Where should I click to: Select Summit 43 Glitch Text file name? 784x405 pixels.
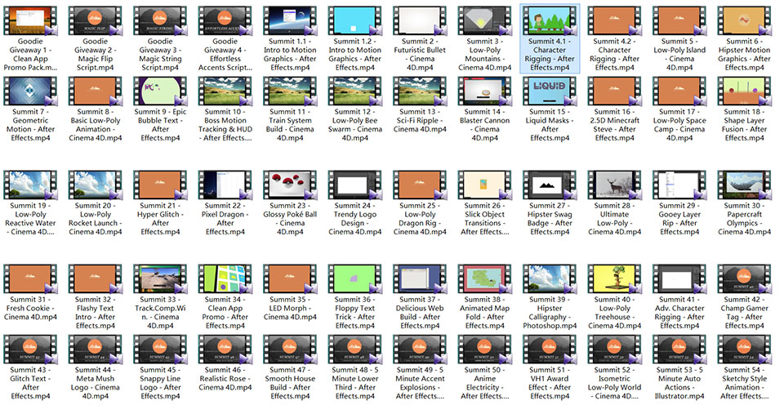[x=30, y=383]
